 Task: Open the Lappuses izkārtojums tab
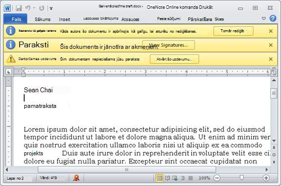[x=100, y=18]
